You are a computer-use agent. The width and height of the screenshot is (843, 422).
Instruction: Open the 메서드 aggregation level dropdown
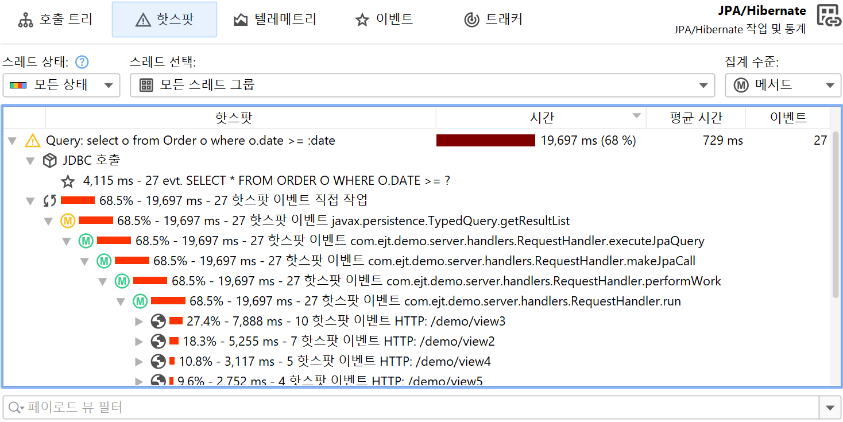(783, 86)
